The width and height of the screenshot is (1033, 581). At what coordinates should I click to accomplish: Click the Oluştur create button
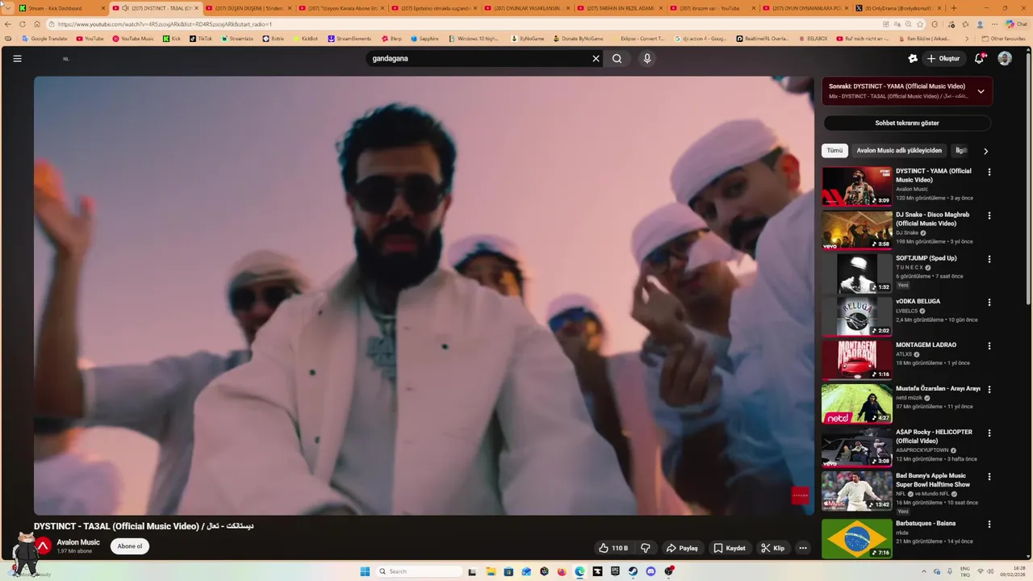(943, 58)
